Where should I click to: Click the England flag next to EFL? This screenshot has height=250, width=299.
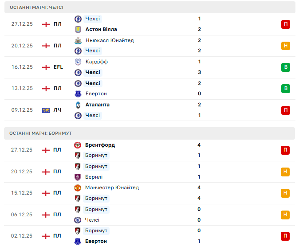[x=46, y=67]
